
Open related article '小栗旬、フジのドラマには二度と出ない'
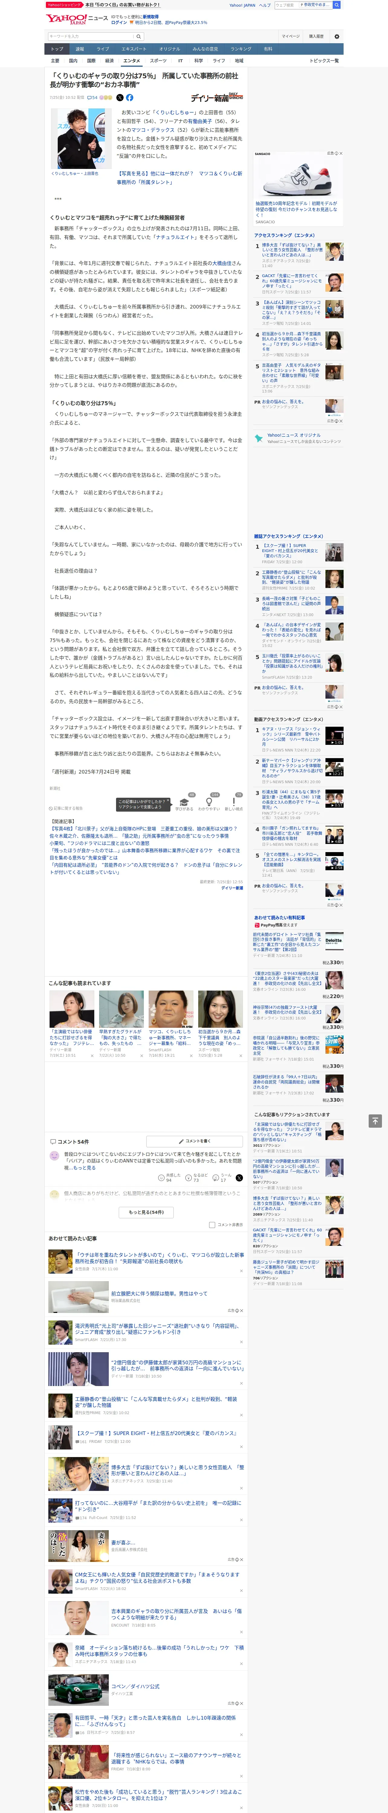click(x=99, y=843)
